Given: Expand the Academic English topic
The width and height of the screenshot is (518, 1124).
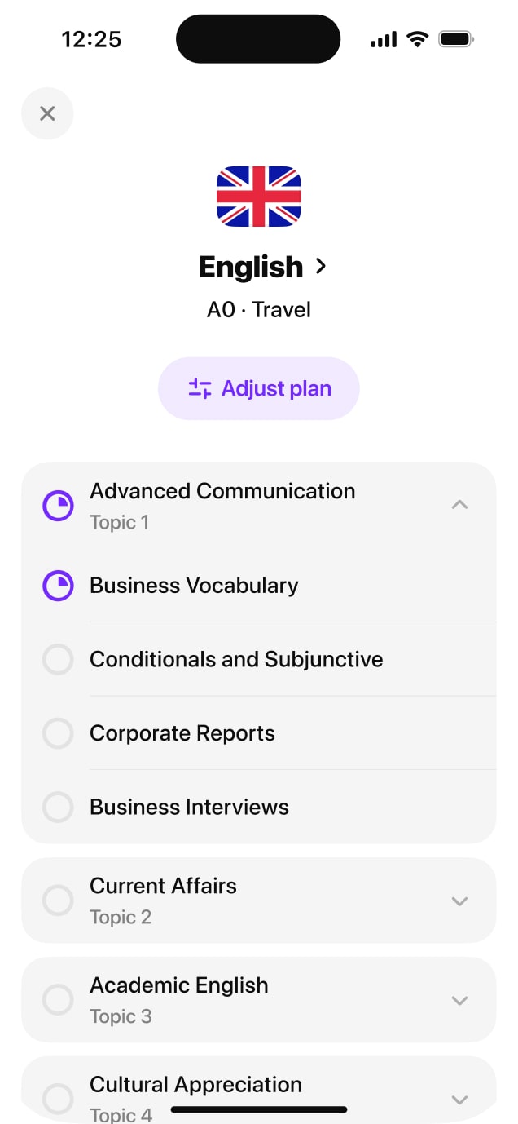Looking at the screenshot, I should tap(459, 1000).
